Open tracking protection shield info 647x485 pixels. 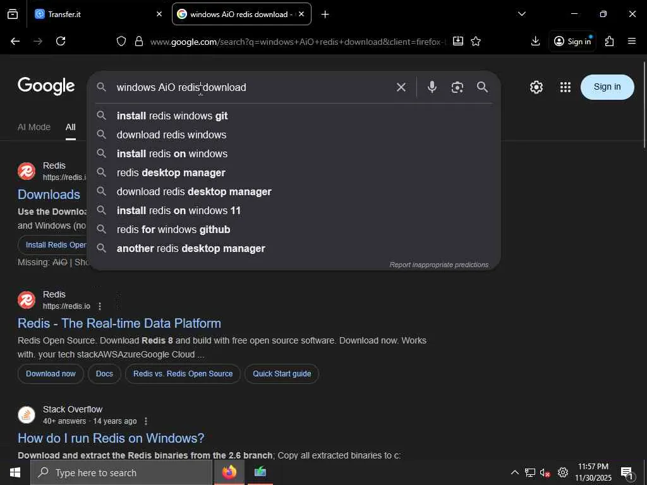click(121, 41)
